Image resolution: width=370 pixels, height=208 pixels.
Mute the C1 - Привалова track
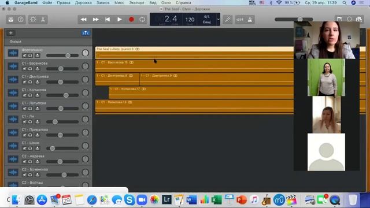[x=24, y=135]
